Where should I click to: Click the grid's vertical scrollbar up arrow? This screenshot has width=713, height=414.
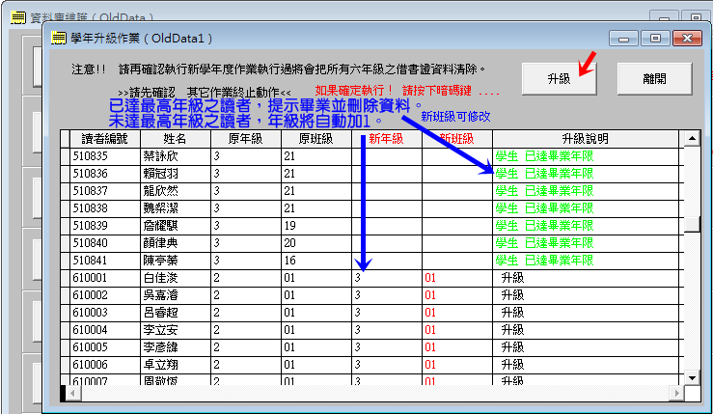coord(692,138)
